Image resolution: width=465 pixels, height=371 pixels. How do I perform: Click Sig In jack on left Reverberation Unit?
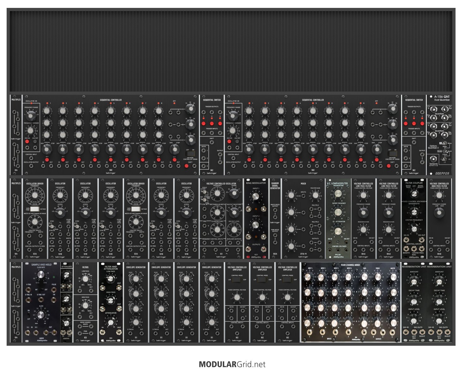[x=406, y=332]
